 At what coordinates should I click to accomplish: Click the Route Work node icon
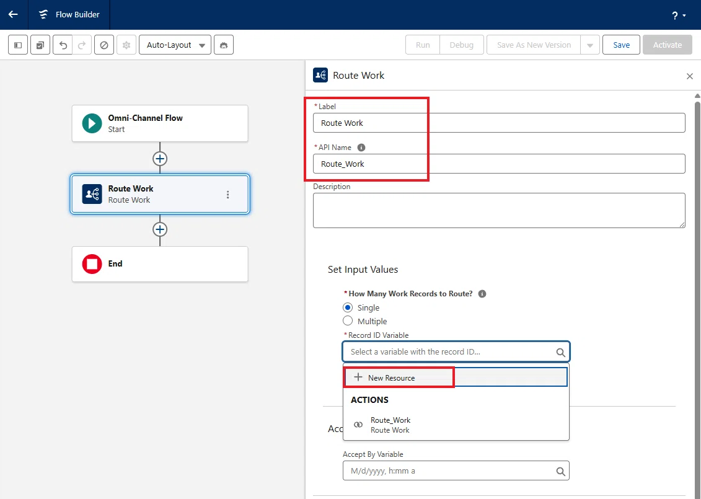(92, 194)
